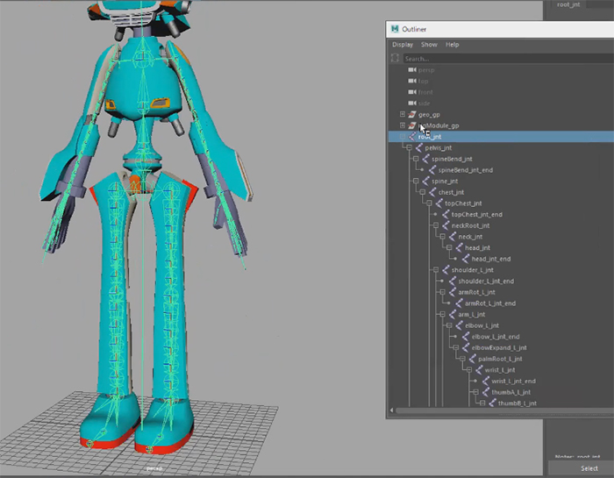Image resolution: width=614 pixels, height=478 pixels.
Task: Expand the geo_gp group
Action: coord(402,114)
